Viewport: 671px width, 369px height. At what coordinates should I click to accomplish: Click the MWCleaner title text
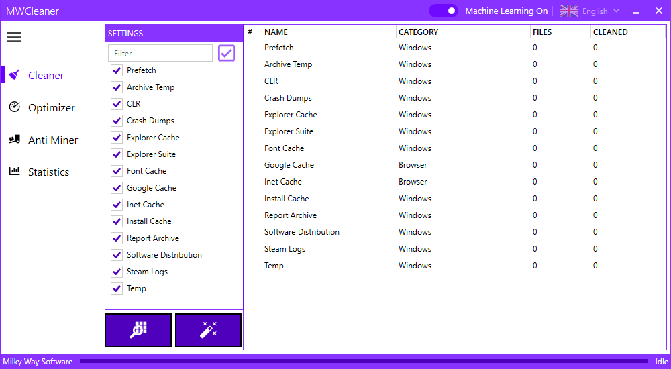[32, 11]
